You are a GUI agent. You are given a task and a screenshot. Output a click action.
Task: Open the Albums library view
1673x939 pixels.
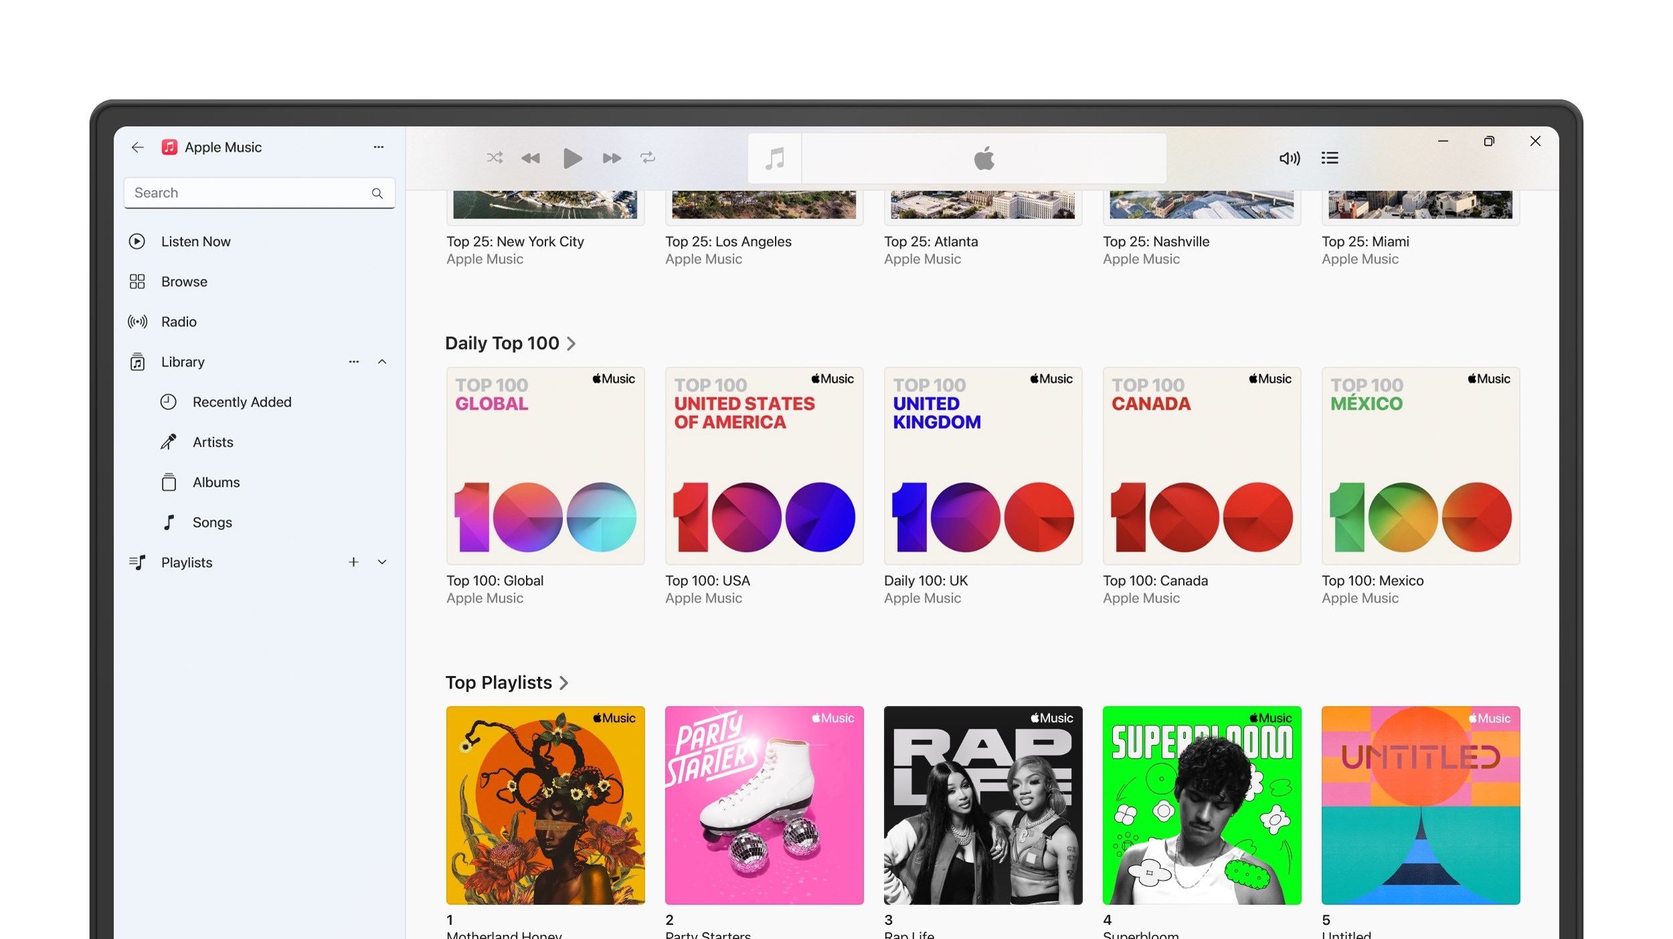pyautogui.click(x=215, y=482)
